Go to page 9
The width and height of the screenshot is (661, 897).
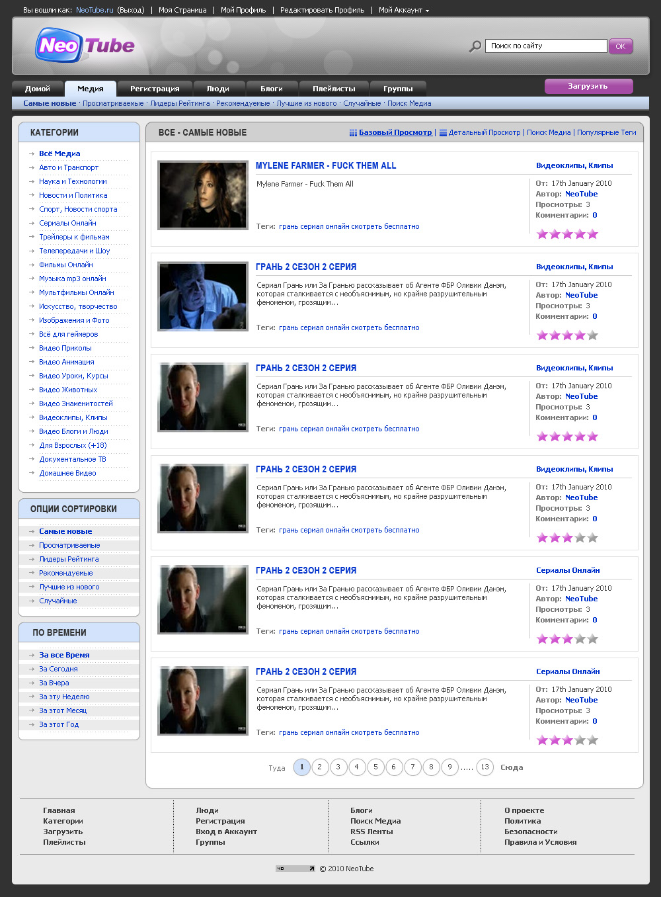click(x=449, y=767)
